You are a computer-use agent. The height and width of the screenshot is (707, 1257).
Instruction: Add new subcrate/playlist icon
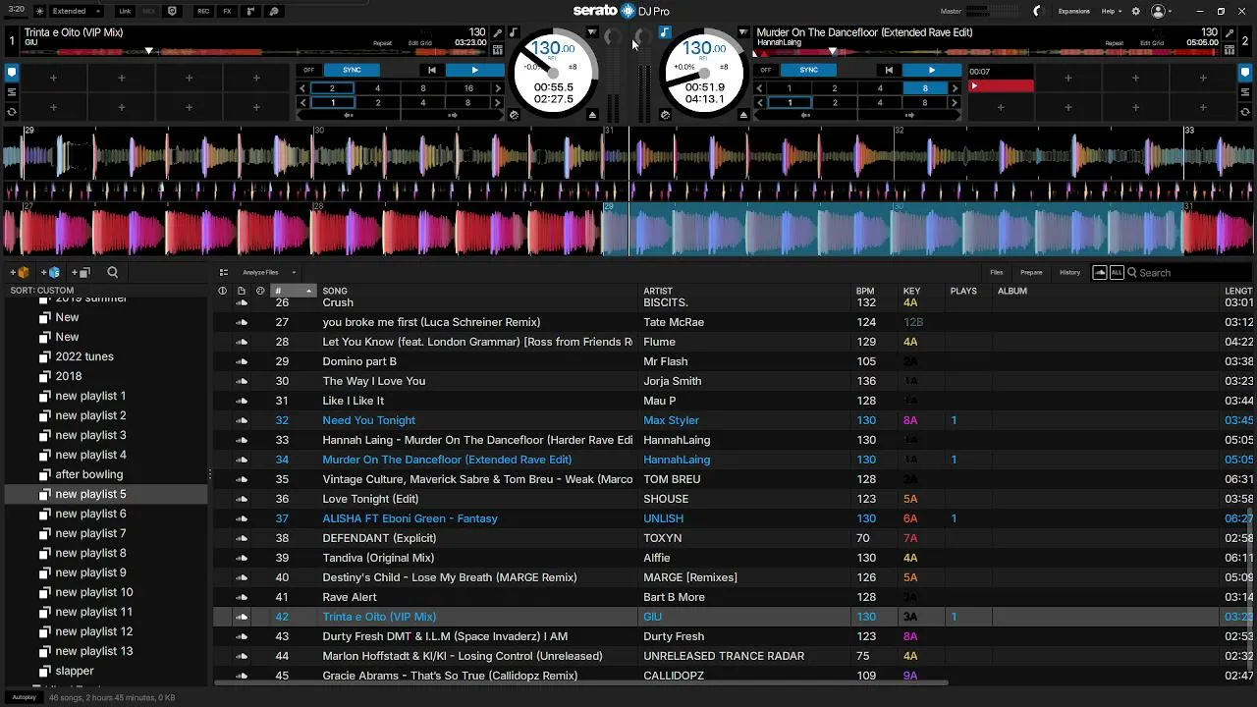81,272
